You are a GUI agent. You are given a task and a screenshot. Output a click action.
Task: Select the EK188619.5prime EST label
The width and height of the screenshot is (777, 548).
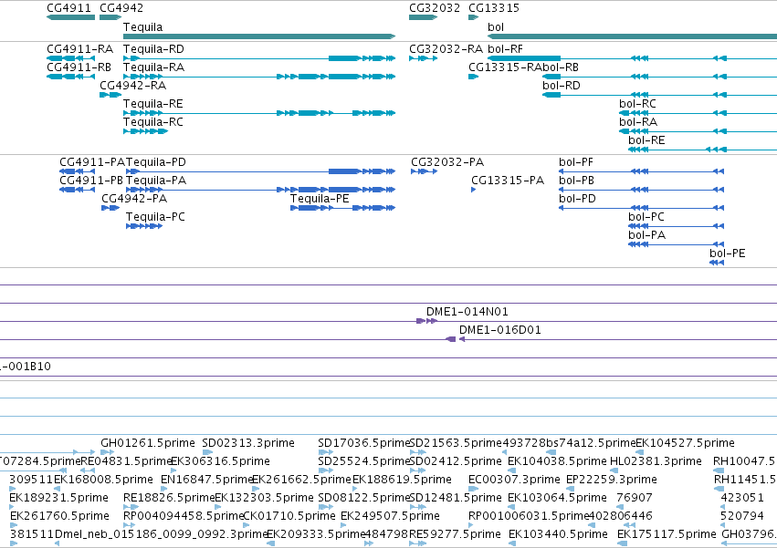[x=402, y=480]
